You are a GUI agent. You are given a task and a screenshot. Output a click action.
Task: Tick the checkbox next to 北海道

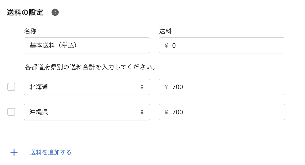(11, 87)
